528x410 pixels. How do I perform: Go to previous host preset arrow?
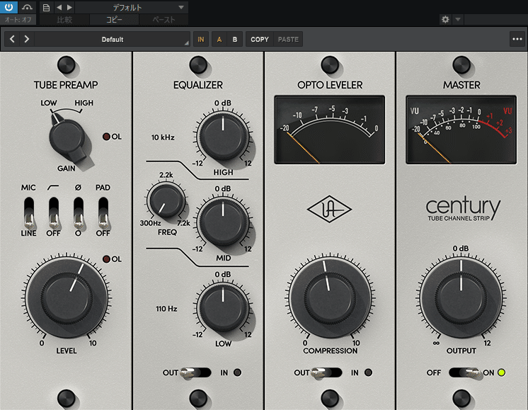point(59,7)
